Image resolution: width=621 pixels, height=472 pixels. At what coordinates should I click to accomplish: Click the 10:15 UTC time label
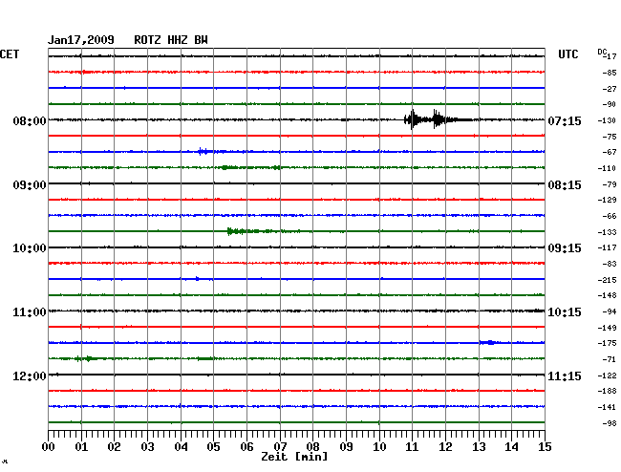(x=565, y=312)
